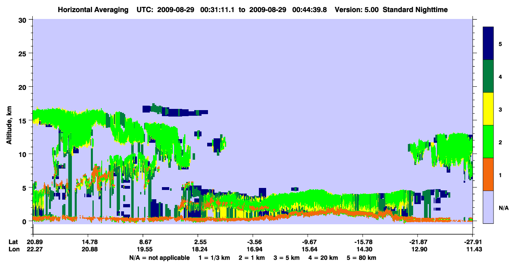
Task: Click the colorbar label 1
Action: [500, 174]
